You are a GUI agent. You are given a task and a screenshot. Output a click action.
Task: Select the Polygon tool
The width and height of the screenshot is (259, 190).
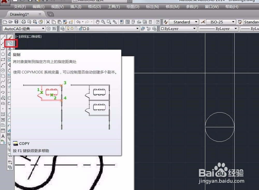pyautogui.click(x=3, y=54)
